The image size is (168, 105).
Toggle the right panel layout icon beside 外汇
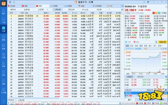pyautogui.click(x=122, y=6)
